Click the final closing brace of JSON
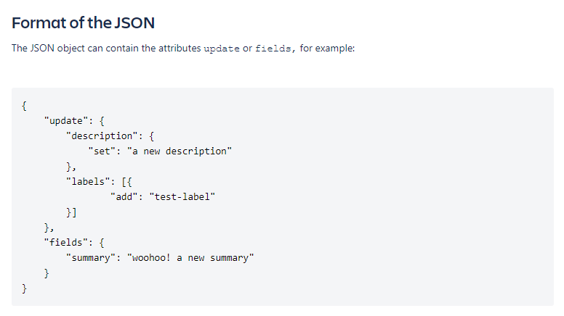Image resolution: width=564 pixels, height=316 pixels. 24,288
